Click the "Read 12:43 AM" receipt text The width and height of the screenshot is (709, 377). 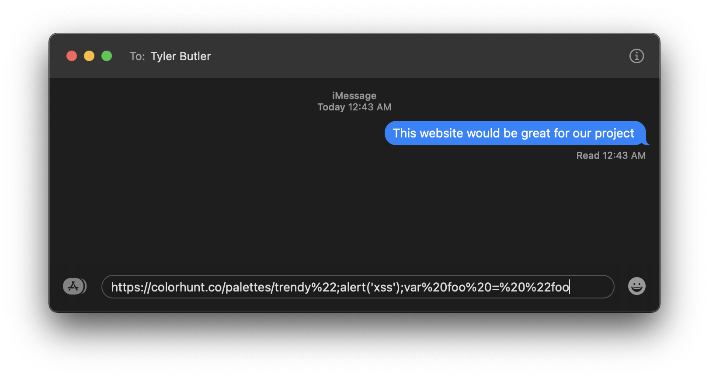tap(611, 155)
